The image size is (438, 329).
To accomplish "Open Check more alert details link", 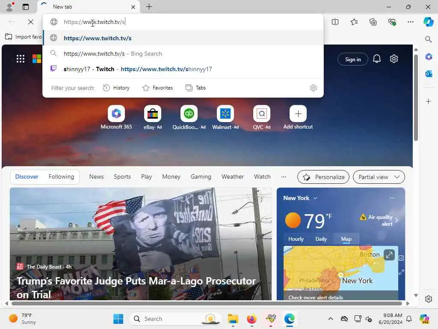I will (x=316, y=298).
